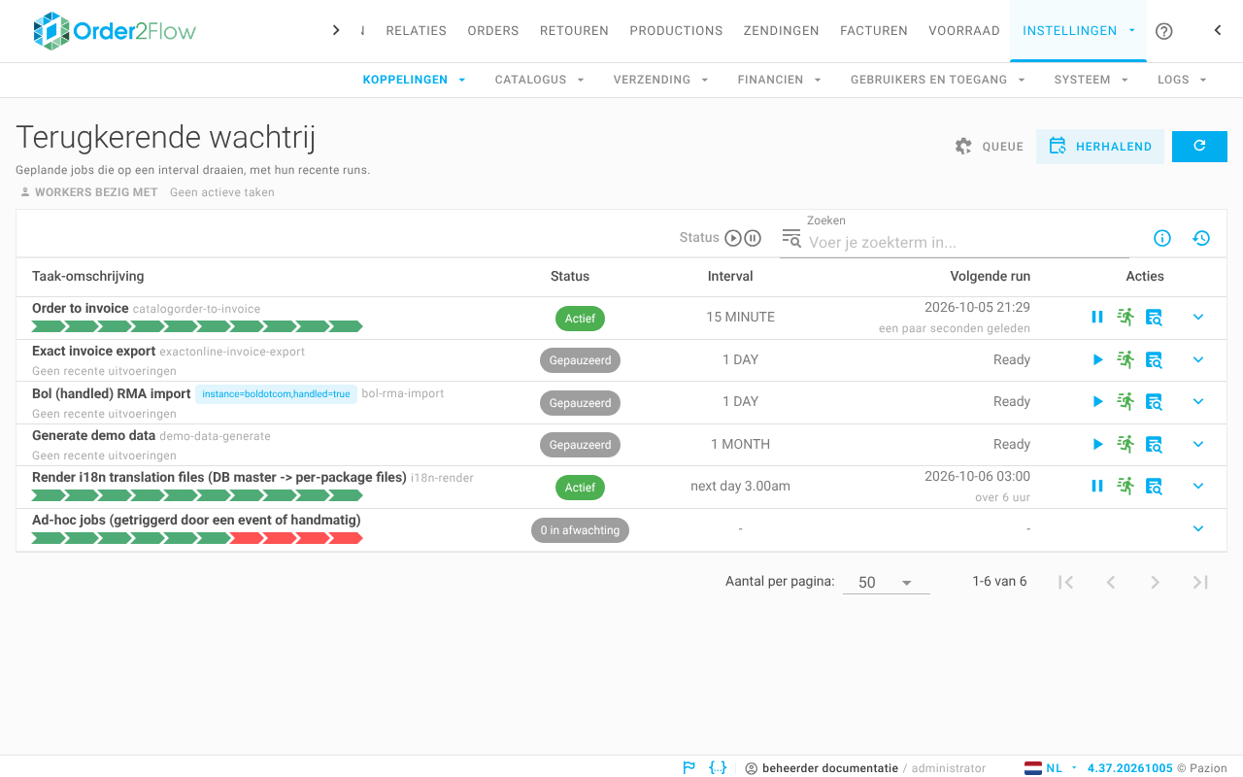
Task: Expand the Order to invoice row
Action: tap(1198, 317)
